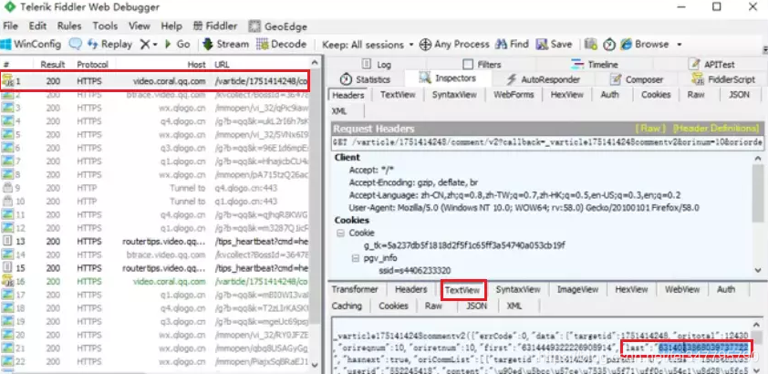
Task: Select session 1 video.coral.qq.com
Action: (155, 82)
